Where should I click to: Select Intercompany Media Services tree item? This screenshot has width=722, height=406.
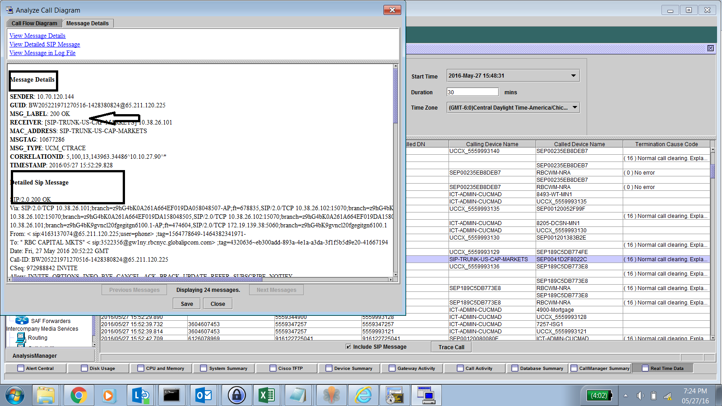(42, 329)
